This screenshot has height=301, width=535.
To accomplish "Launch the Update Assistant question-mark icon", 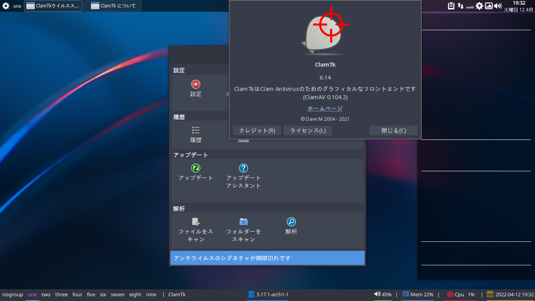I will (x=244, y=168).
